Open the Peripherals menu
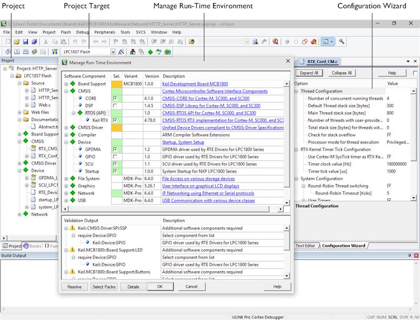 (x=104, y=32)
